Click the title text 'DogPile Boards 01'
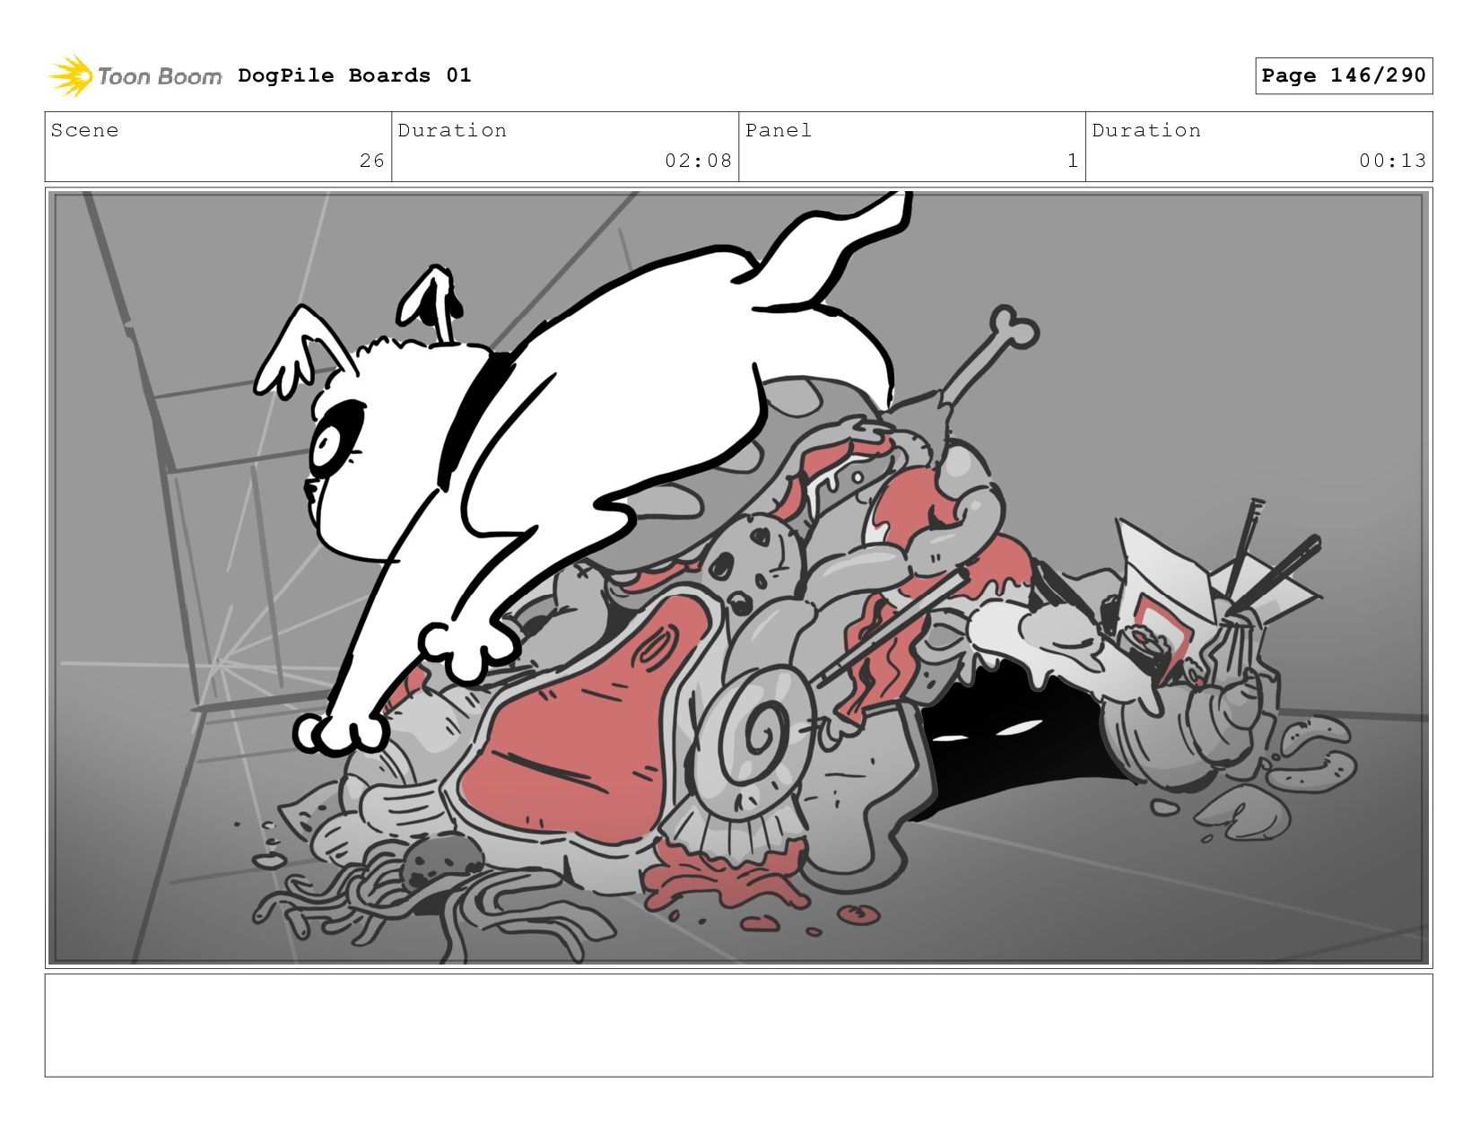 354,75
